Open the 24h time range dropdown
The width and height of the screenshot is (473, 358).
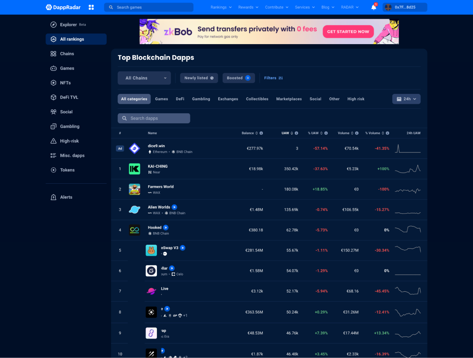406,99
